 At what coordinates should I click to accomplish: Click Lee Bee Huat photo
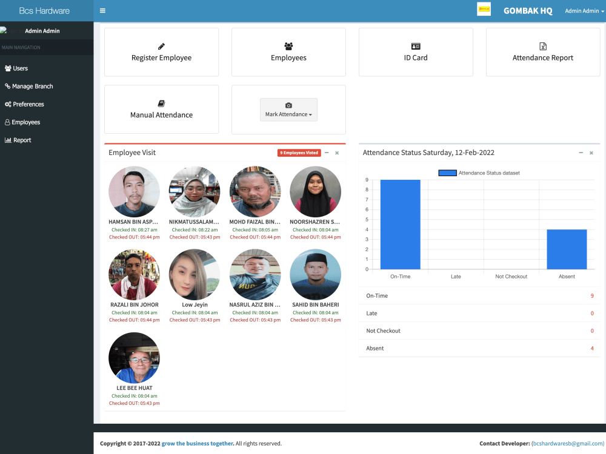(134, 358)
